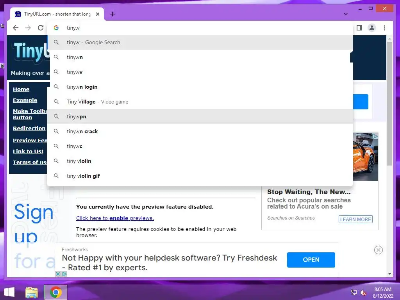Open the Home link in sidebar
The height and width of the screenshot is (300, 400).
(x=21, y=89)
